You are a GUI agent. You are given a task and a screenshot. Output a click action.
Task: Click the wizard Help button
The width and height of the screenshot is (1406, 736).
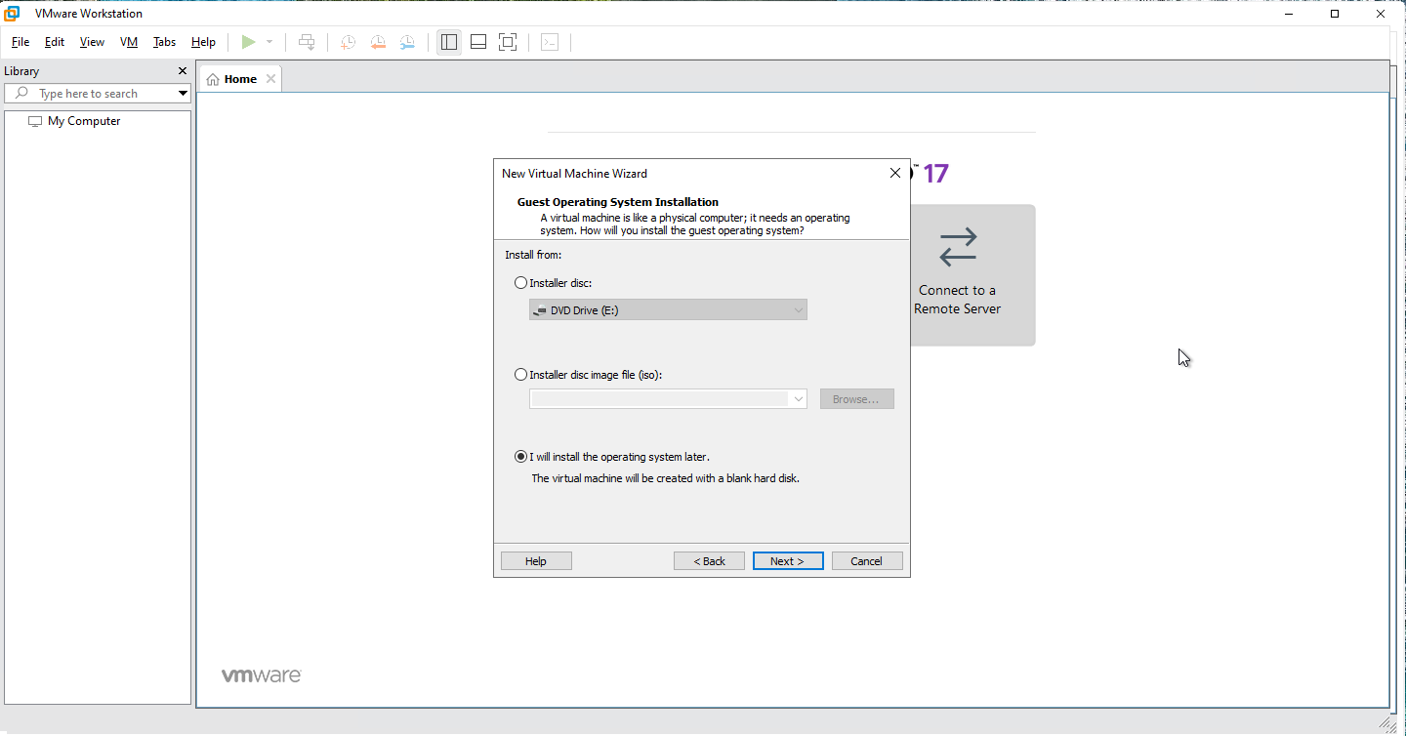point(536,561)
